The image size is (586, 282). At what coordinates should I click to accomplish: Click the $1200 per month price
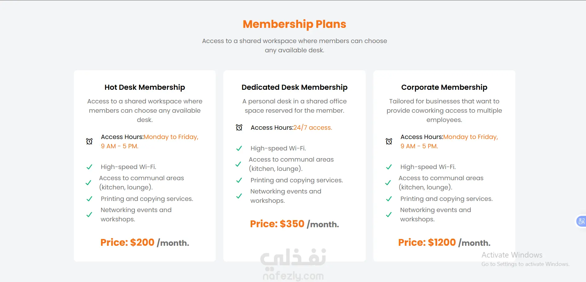click(x=444, y=242)
